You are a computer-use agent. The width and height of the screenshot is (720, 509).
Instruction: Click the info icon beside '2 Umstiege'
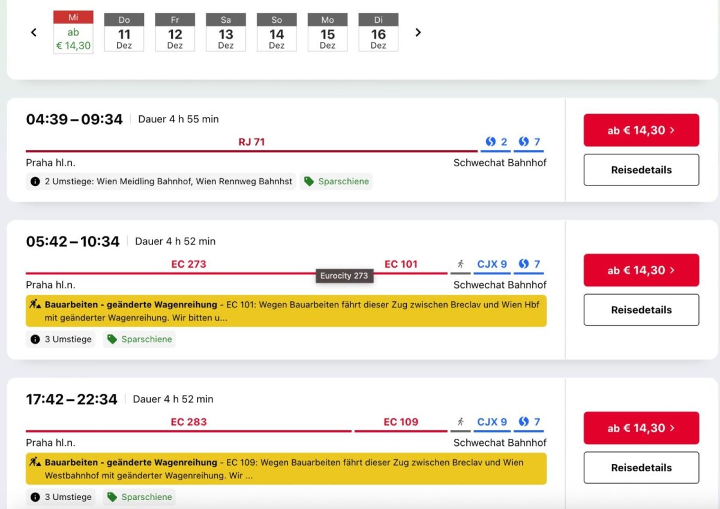(35, 181)
